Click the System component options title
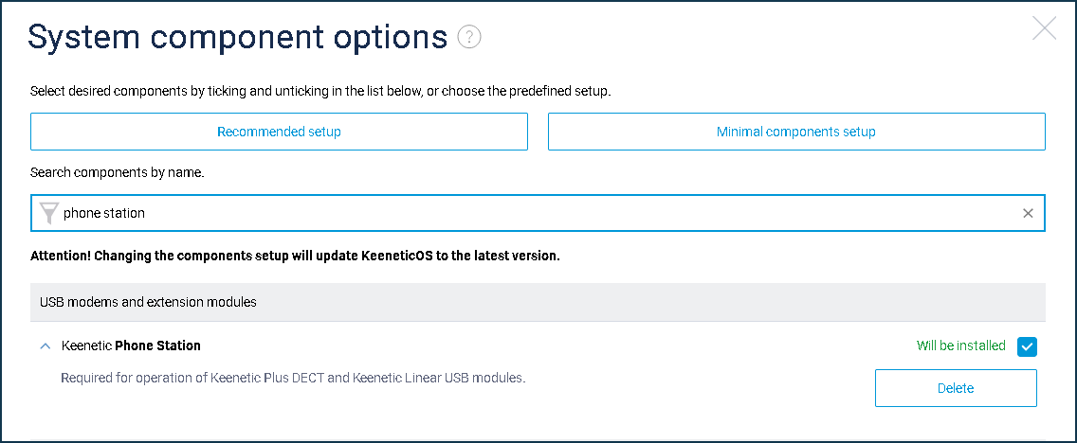Screen dimensions: 1077x443 tap(237, 37)
